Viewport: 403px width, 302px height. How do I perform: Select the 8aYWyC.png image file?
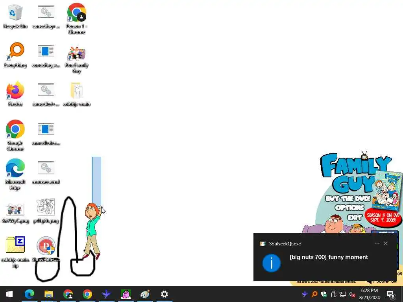pyautogui.click(x=15, y=213)
